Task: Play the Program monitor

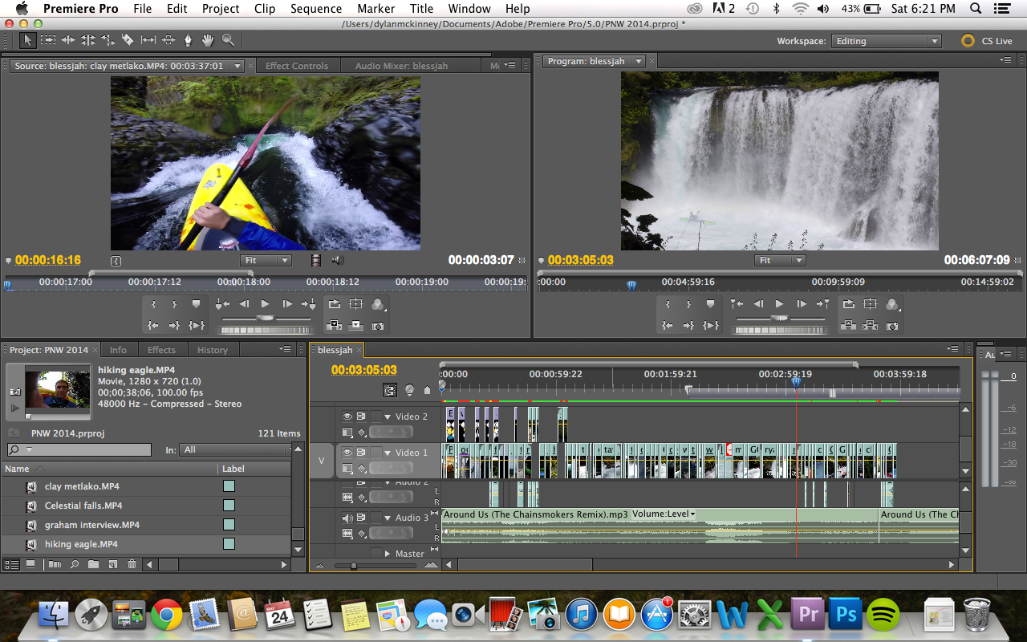Action: coord(779,304)
